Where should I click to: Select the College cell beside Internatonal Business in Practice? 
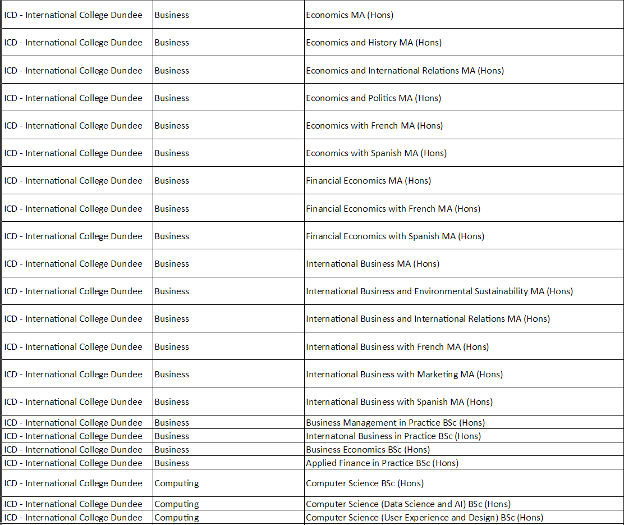[77, 436]
